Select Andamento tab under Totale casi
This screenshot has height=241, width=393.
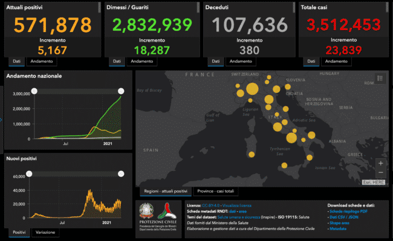pyautogui.click(x=336, y=62)
